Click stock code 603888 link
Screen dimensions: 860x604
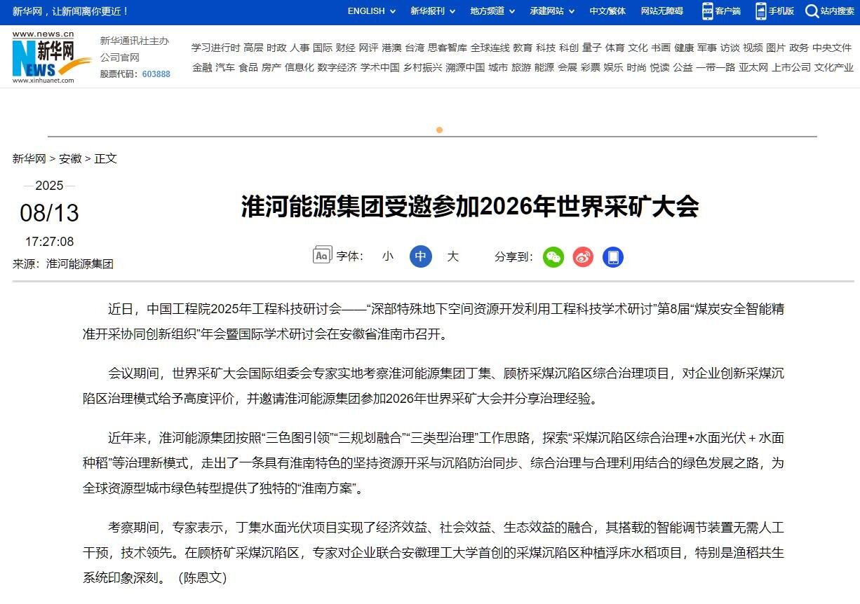pyautogui.click(x=156, y=74)
